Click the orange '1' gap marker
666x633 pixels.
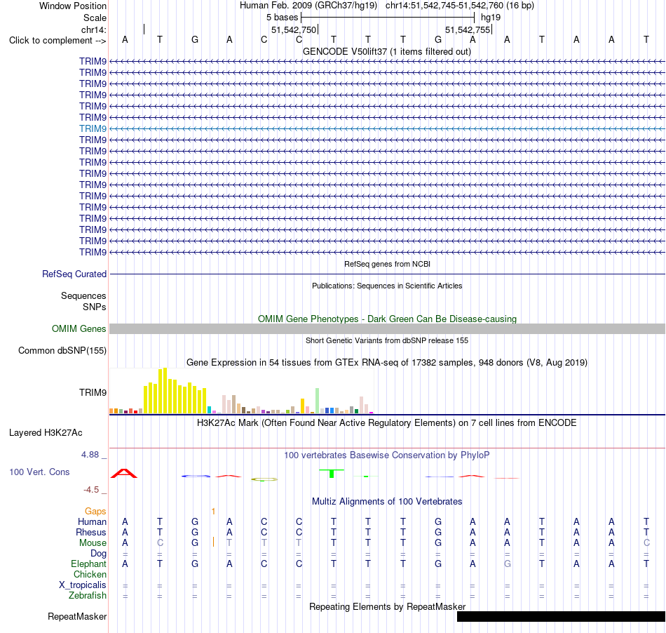pyautogui.click(x=213, y=512)
